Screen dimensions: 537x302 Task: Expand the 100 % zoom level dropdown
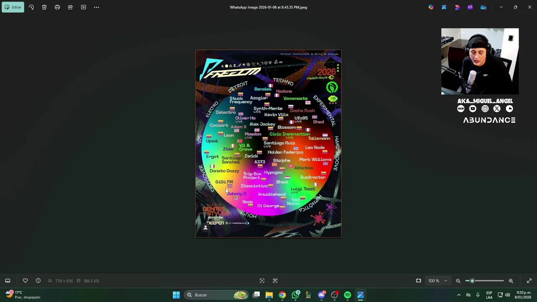[438, 281]
